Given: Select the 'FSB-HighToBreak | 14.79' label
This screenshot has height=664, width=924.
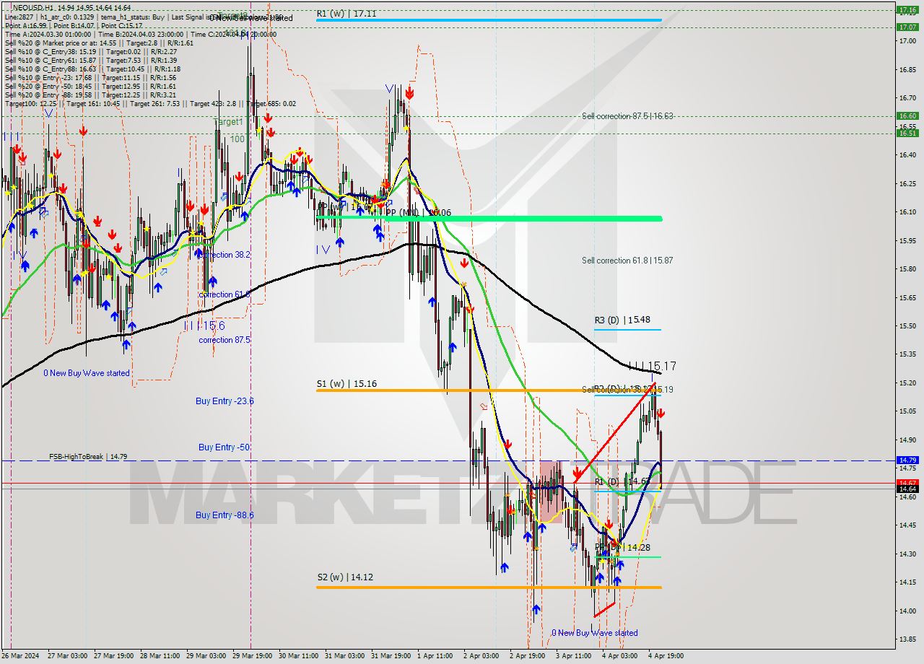Looking at the screenshot, I should (88, 457).
